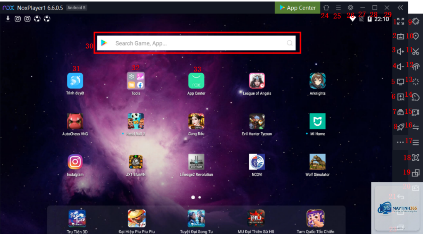This screenshot has height=234, width=423.
Task: Click the rotate screen icon
Action: 416,21
